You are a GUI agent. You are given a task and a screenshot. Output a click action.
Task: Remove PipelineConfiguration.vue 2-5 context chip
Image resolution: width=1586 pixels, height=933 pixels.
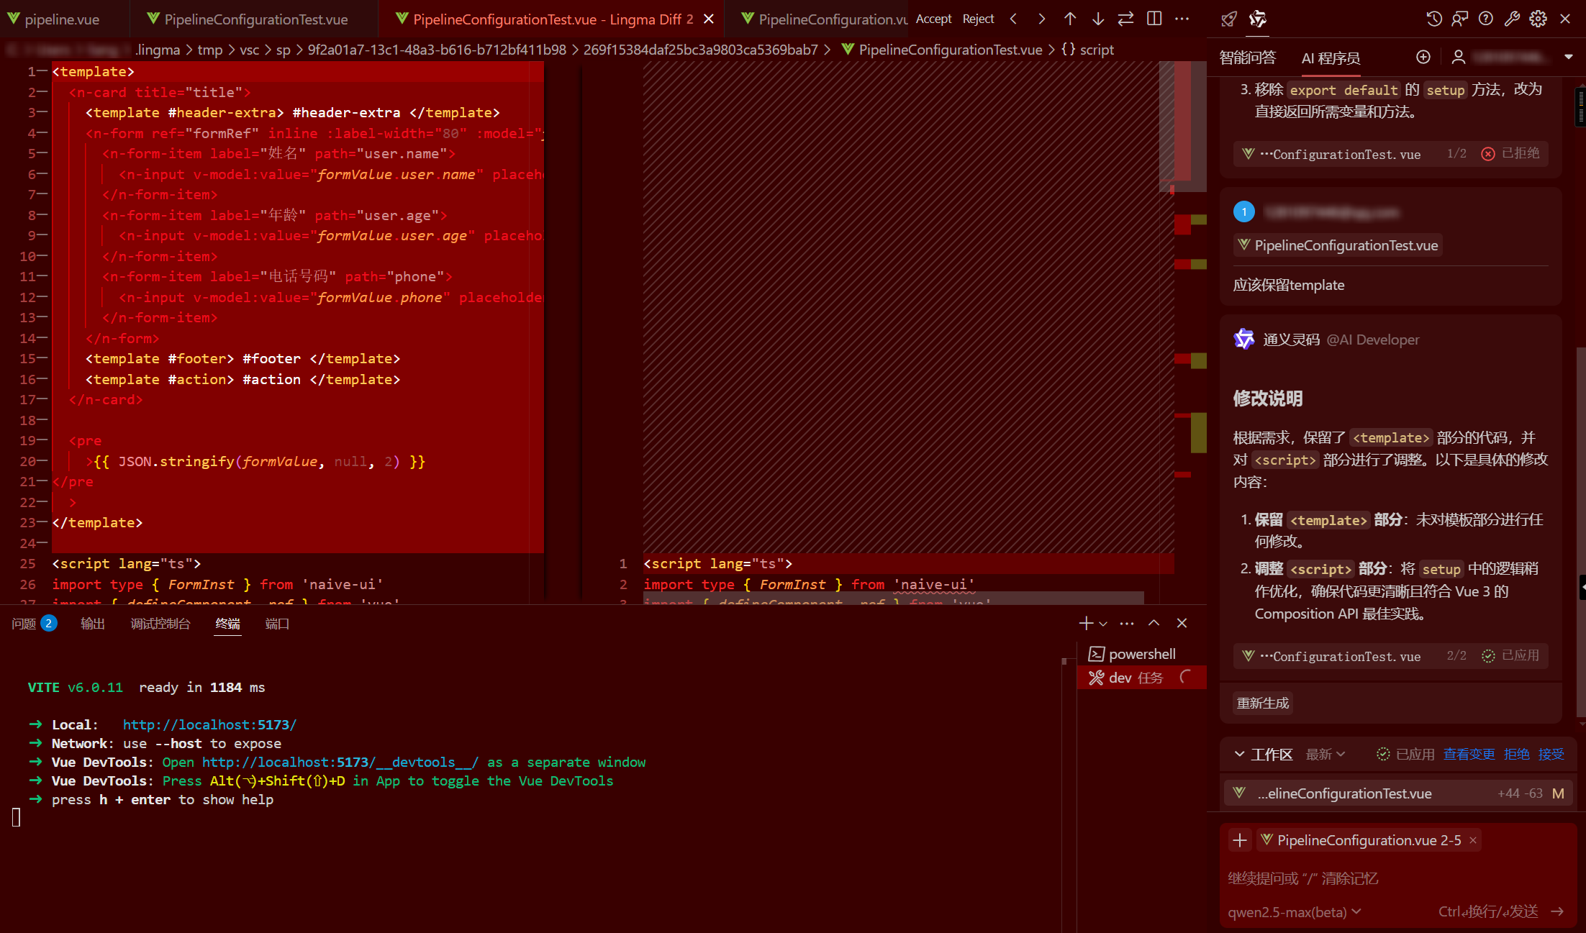(1473, 840)
